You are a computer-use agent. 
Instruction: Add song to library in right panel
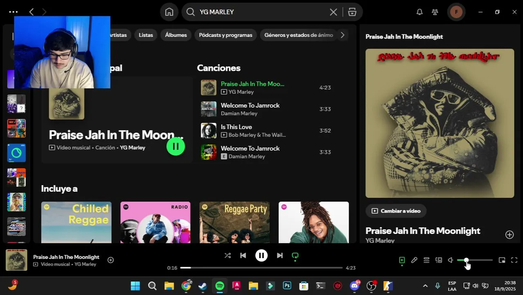509,234
